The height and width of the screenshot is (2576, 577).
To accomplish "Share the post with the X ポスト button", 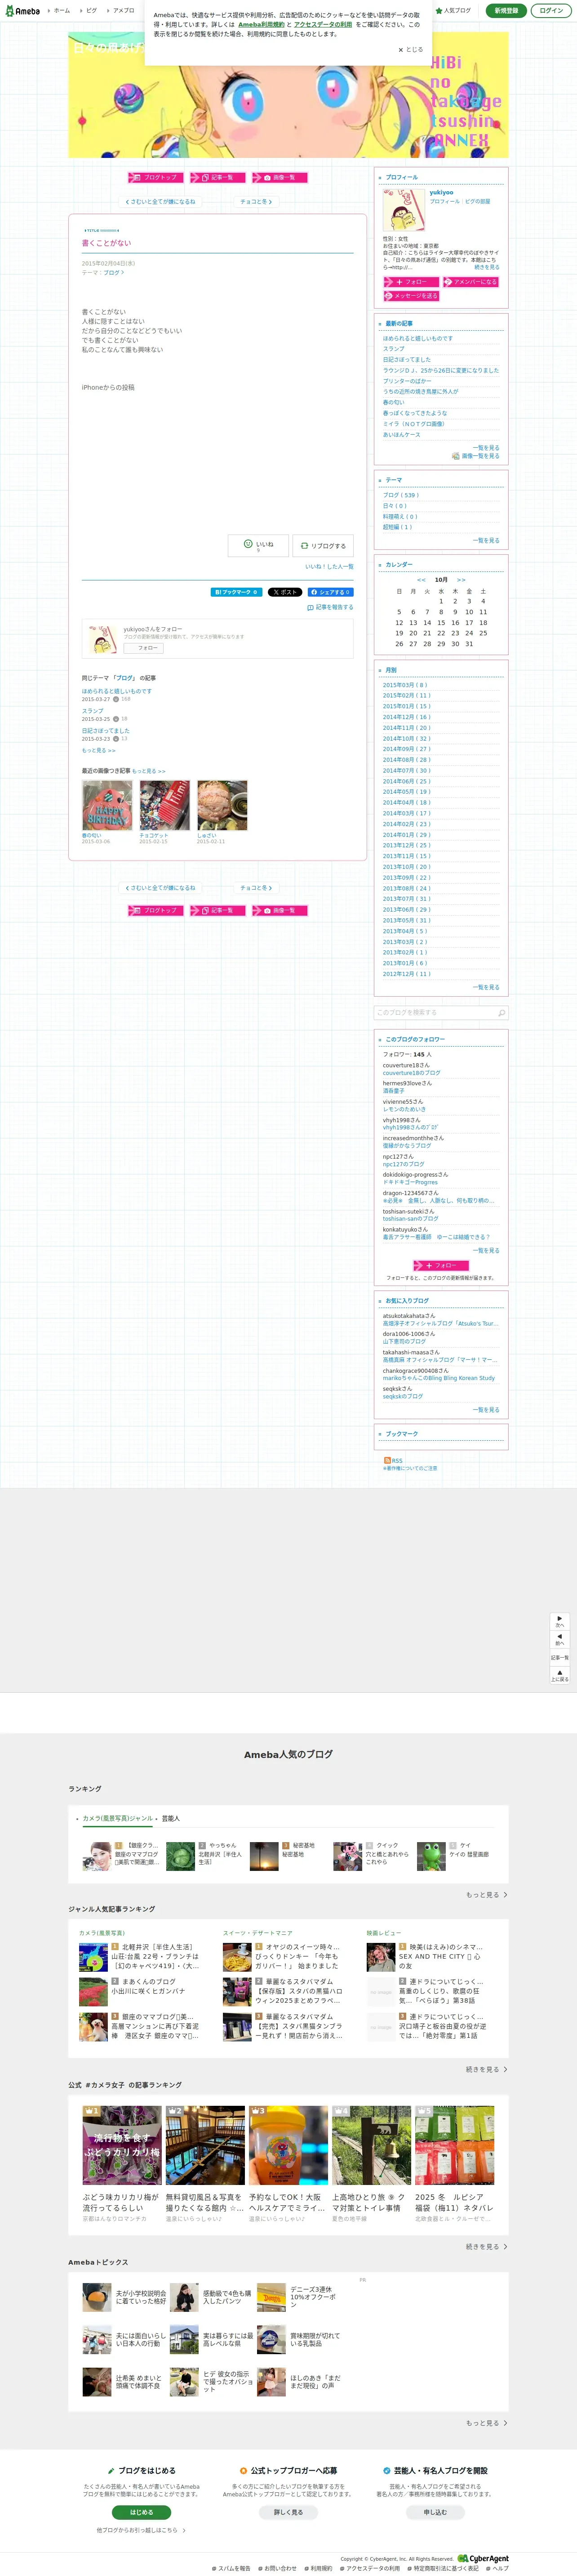I will pyautogui.click(x=285, y=592).
